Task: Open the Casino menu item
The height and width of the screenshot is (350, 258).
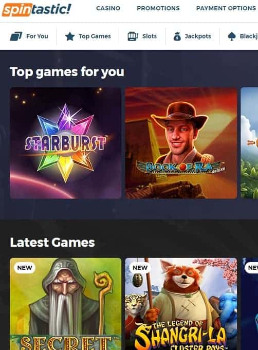Action: [108, 8]
